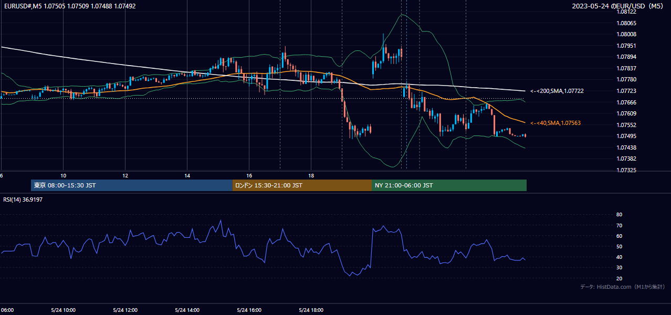The image size is (671, 315).
Task: Click price axis value 1.07495
Action: point(626,136)
